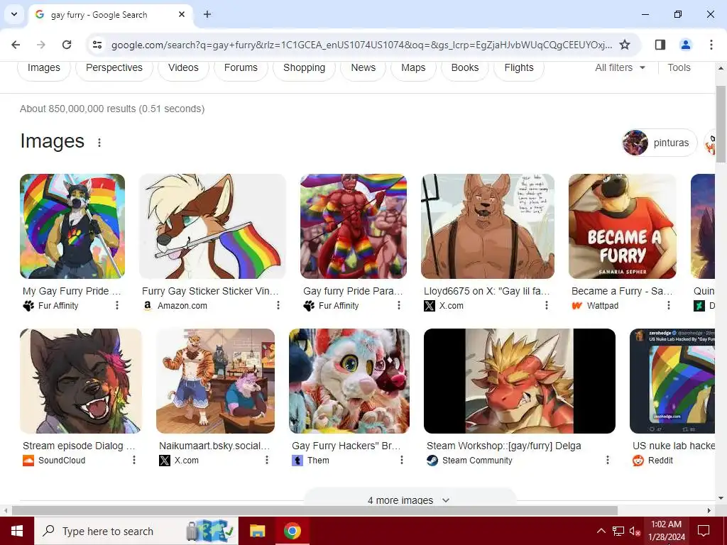The height and width of the screenshot is (545, 727).
Task: Open My Gay Furry Pride title link
Action: [x=72, y=291]
